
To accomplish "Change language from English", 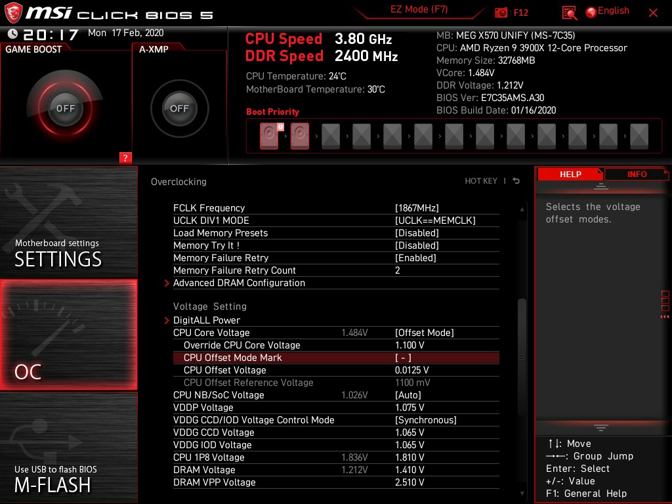I will (x=614, y=10).
